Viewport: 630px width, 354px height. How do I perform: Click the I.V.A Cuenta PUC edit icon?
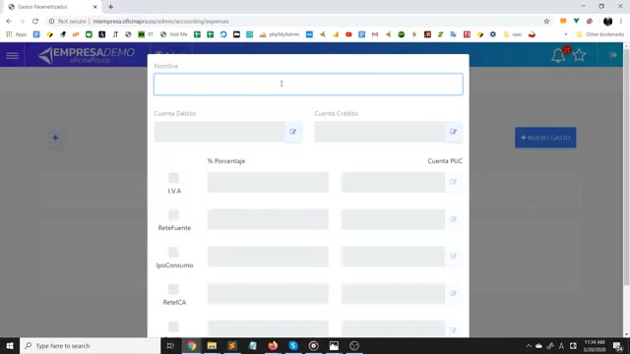pos(453,182)
